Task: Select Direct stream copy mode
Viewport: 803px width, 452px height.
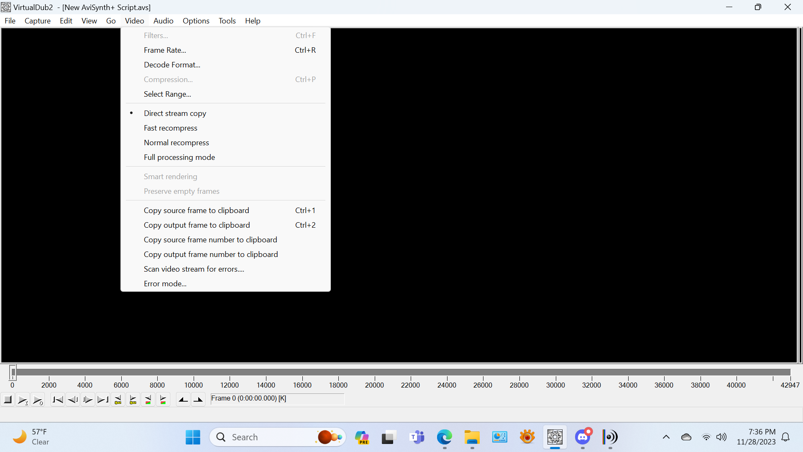Action: [x=175, y=113]
